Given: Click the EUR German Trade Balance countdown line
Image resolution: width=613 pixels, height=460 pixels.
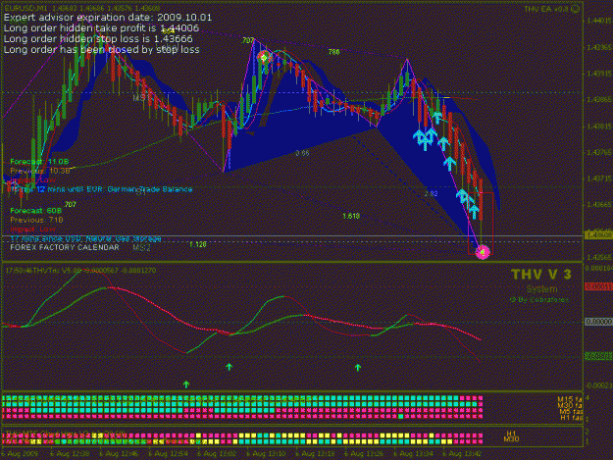Looking at the screenshot, I should click(101, 189).
